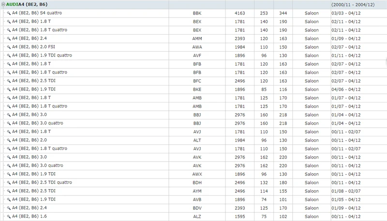387x221 pixels.
Task: Click the AVF engine code cell
Action: click(x=197, y=56)
